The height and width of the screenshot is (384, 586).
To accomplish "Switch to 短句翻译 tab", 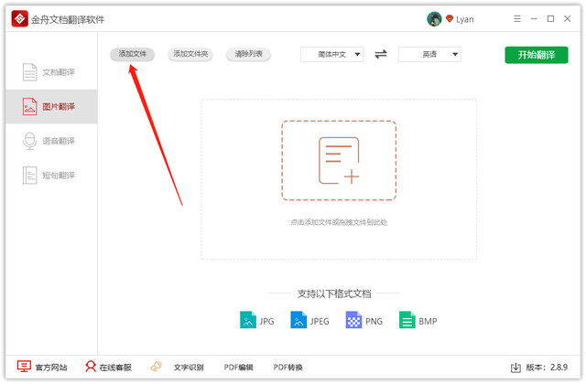I will [x=51, y=176].
